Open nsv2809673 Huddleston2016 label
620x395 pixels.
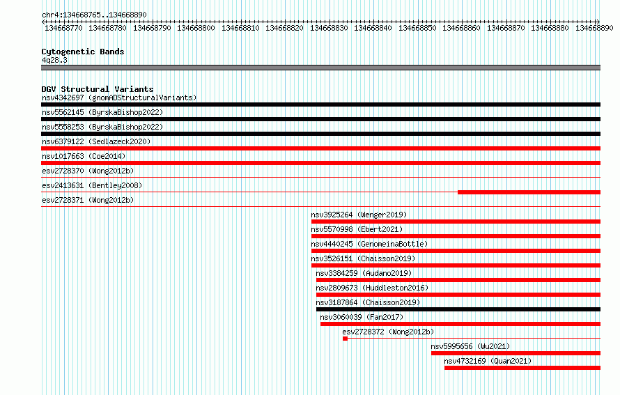click(x=372, y=288)
